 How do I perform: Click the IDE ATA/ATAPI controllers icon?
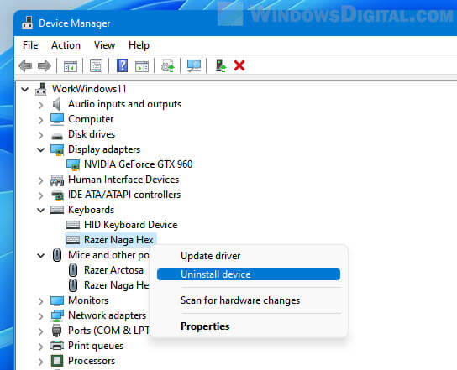click(x=58, y=195)
